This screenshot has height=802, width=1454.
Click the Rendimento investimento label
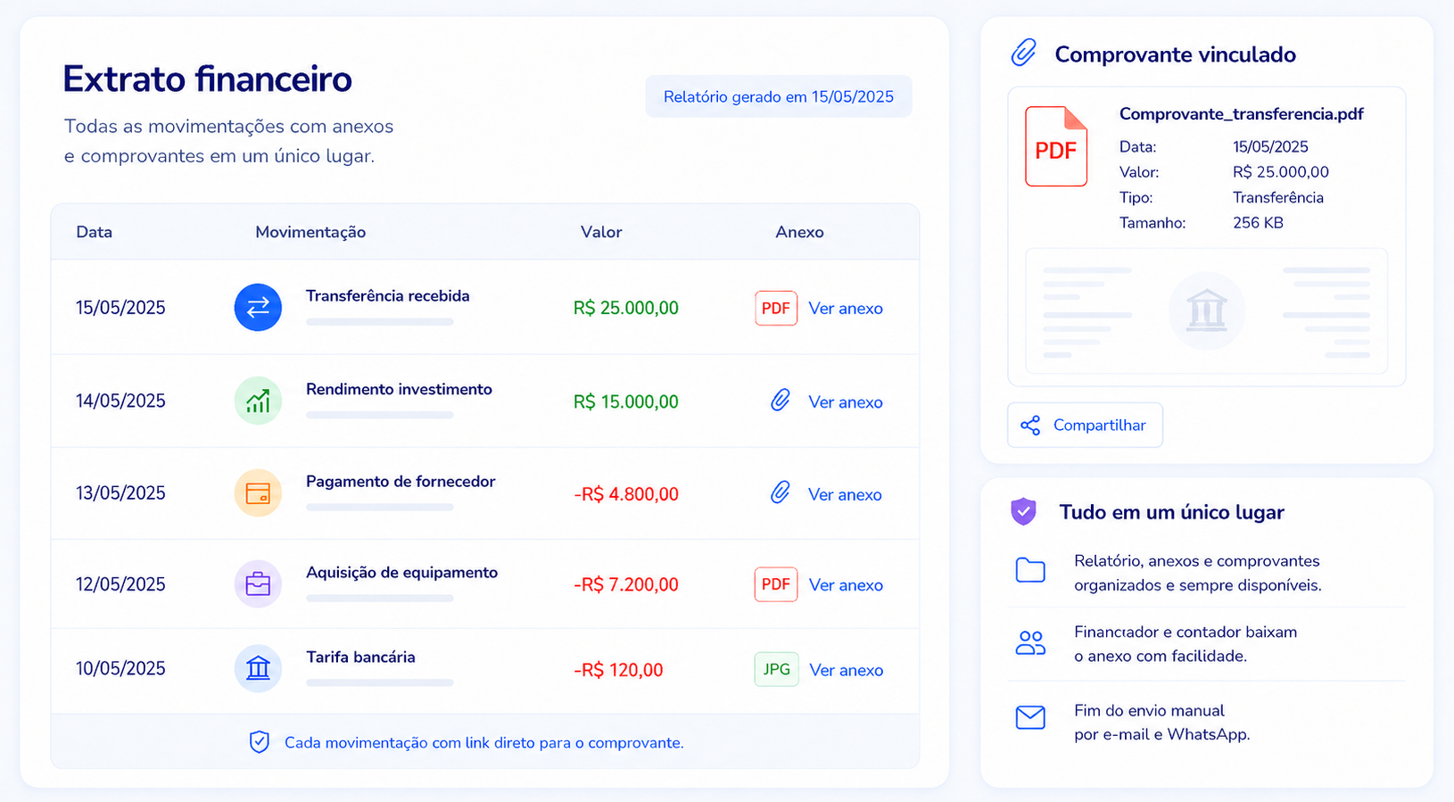[399, 389]
